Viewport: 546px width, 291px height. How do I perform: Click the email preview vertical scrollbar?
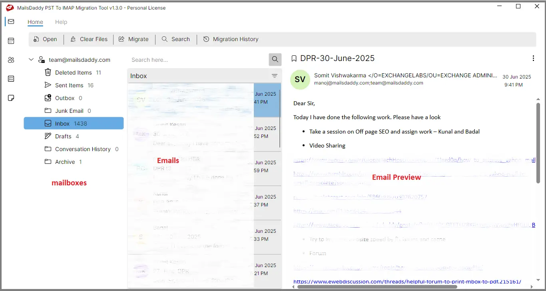[x=538, y=144]
